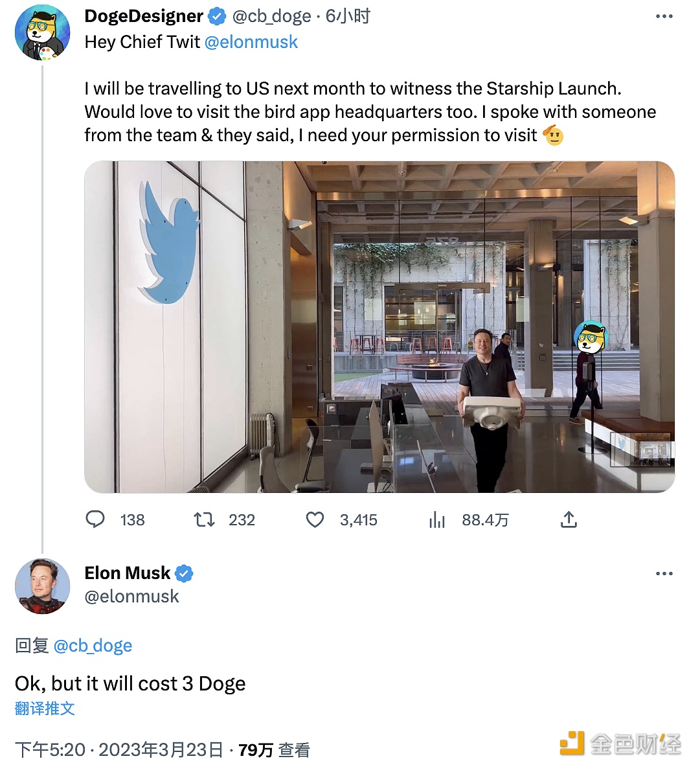Open the Twitter headquarters photo
Viewport: 689px width, 763px height.
(379, 326)
